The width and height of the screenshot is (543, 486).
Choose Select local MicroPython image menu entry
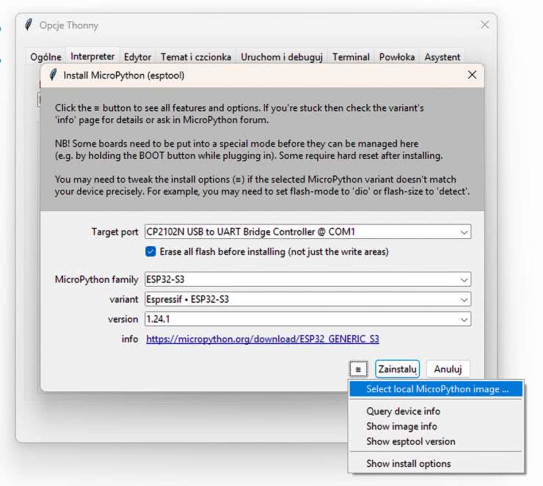pyautogui.click(x=437, y=389)
